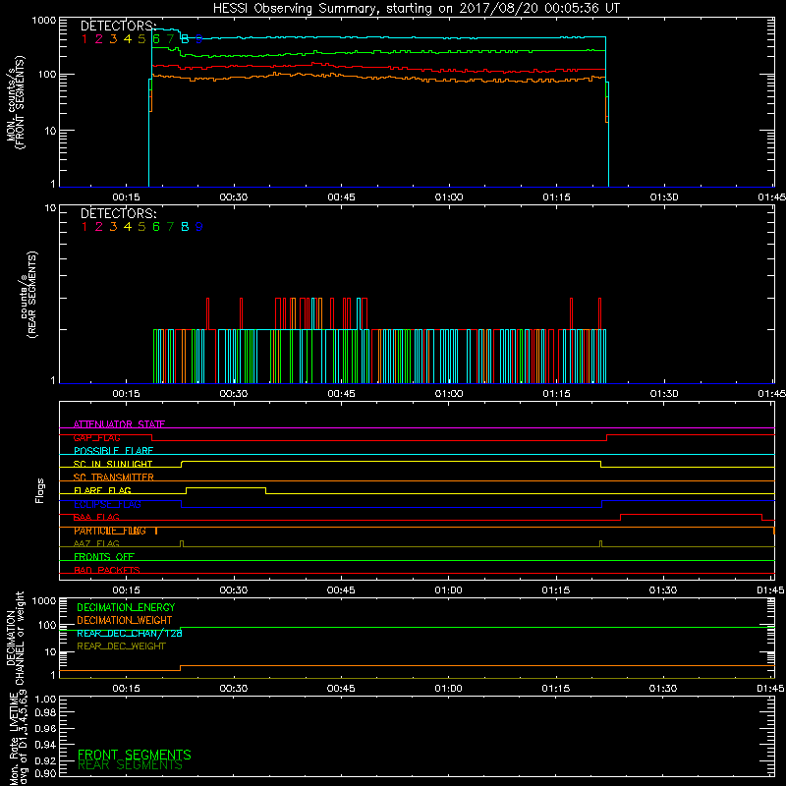The width and height of the screenshot is (786, 786).
Task: Click the 00:30 tick label under front segments plot
Action: coord(234,197)
